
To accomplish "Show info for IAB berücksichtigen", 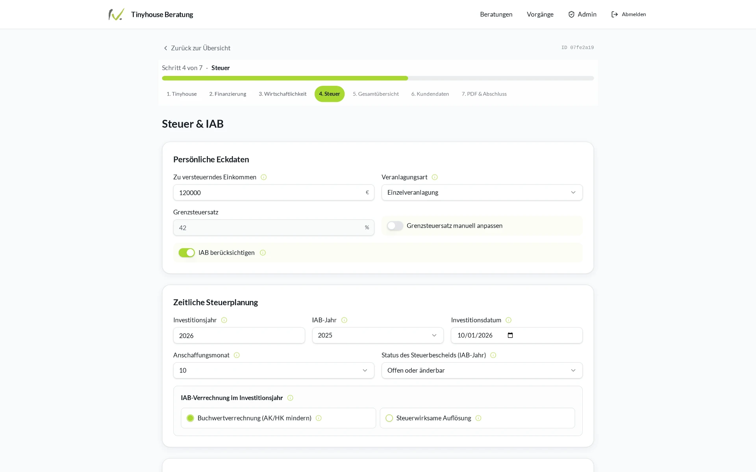I will click(263, 253).
